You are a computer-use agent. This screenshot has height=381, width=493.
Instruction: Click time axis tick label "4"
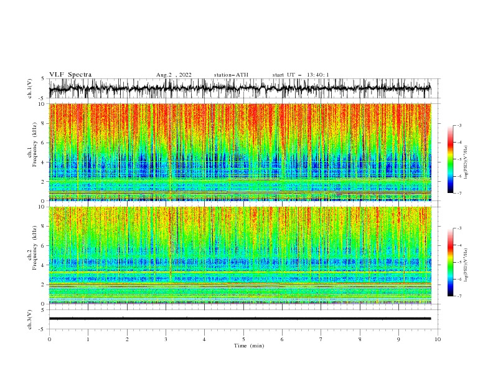[x=204, y=339]
